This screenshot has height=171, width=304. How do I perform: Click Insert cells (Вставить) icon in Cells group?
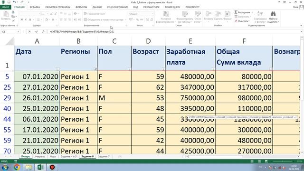click(209, 14)
